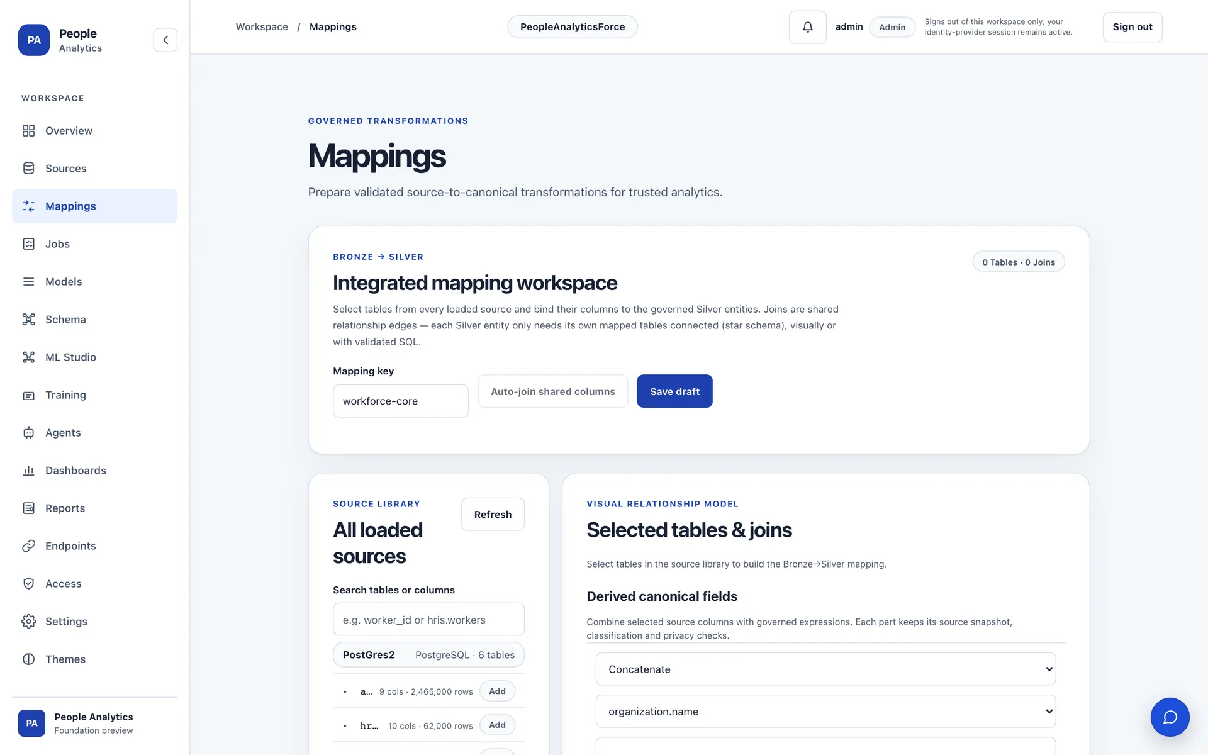Click the Dashboards bar chart icon
The image size is (1208, 755).
(x=28, y=471)
